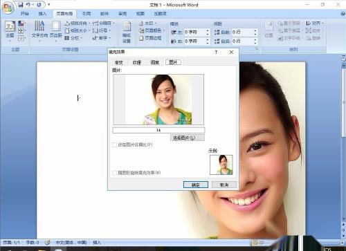This screenshot has height=251, width=346.
Task: Click large picture preview in dialog
Action: pyautogui.click(x=158, y=100)
